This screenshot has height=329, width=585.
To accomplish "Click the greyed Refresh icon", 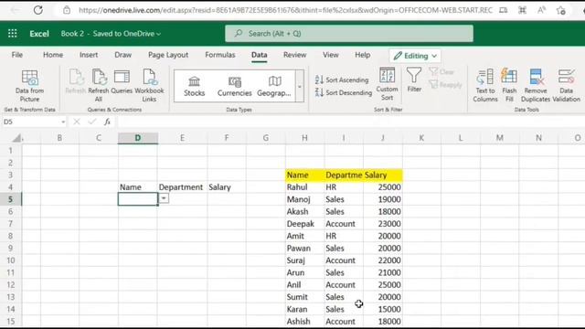I will coord(76,77).
